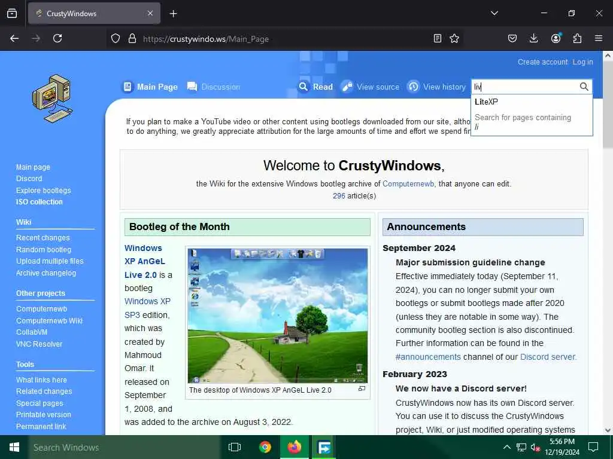613x459 pixels.
Task: Click the wiki search magnifier button
Action: 584,87
